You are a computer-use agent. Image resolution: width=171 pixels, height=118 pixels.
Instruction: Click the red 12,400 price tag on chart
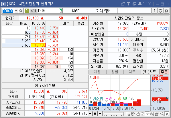(x=160, y=78)
